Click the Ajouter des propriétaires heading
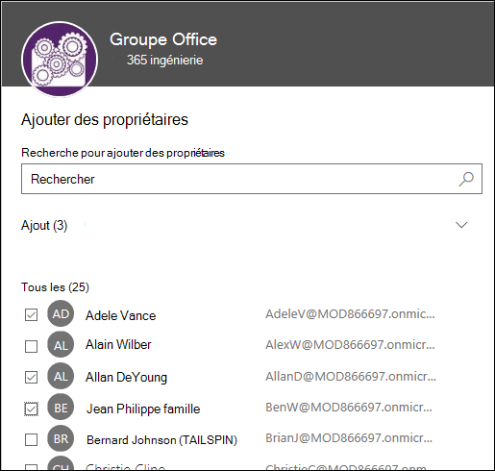495x471 pixels. coord(105,120)
